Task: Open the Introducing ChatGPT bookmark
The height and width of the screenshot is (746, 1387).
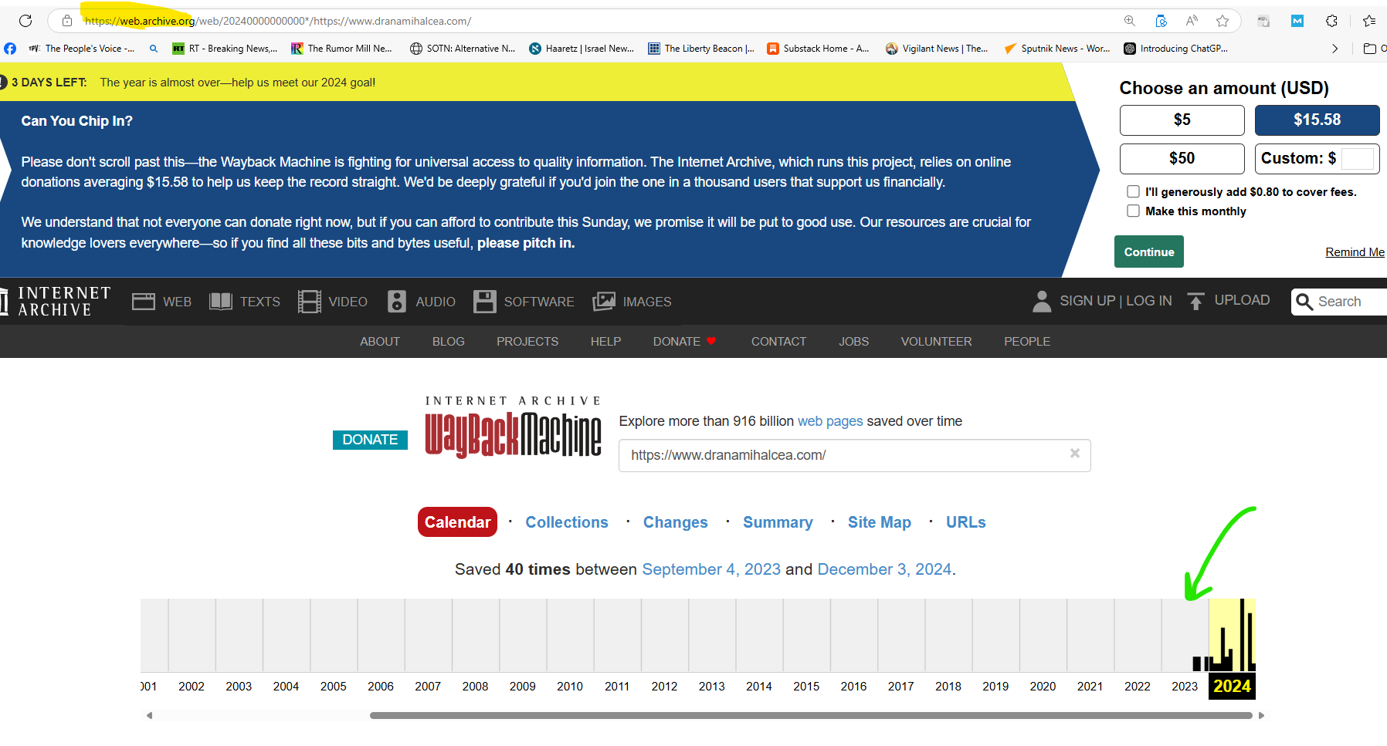Action: [x=1175, y=49]
